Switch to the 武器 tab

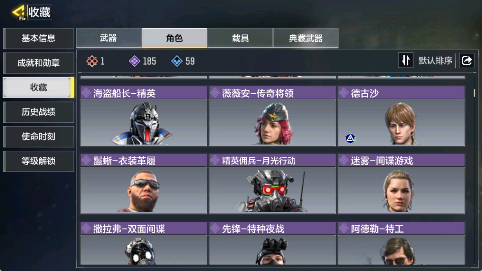click(x=109, y=38)
